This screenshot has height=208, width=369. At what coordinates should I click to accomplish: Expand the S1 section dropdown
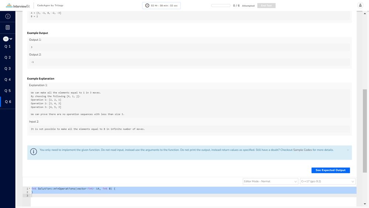click(8, 39)
